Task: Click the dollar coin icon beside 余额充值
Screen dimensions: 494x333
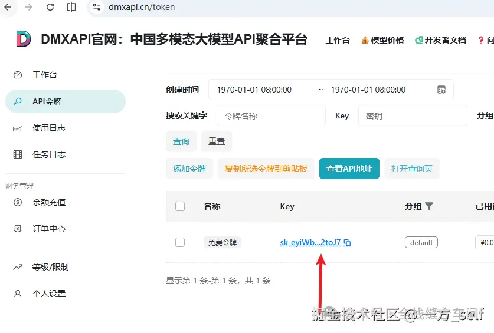Action: pyautogui.click(x=18, y=202)
